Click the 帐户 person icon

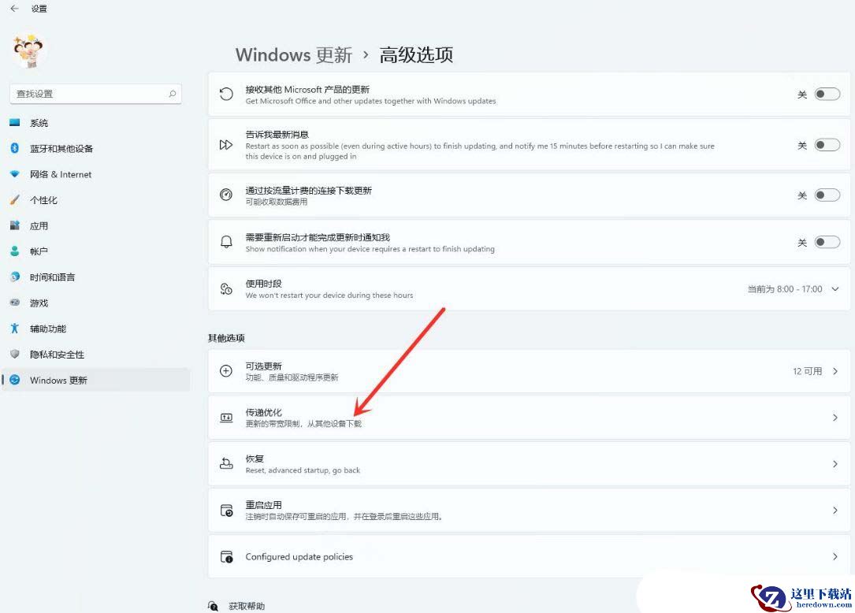(x=15, y=251)
